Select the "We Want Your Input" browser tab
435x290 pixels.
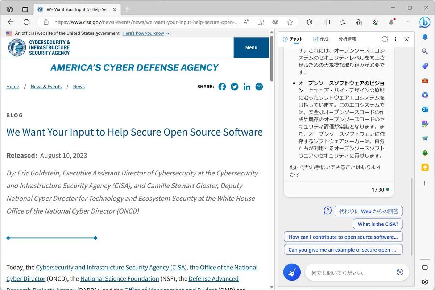[77, 9]
